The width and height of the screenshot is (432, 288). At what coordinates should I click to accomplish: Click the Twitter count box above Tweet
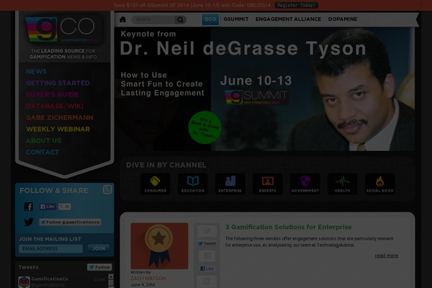pos(207,231)
